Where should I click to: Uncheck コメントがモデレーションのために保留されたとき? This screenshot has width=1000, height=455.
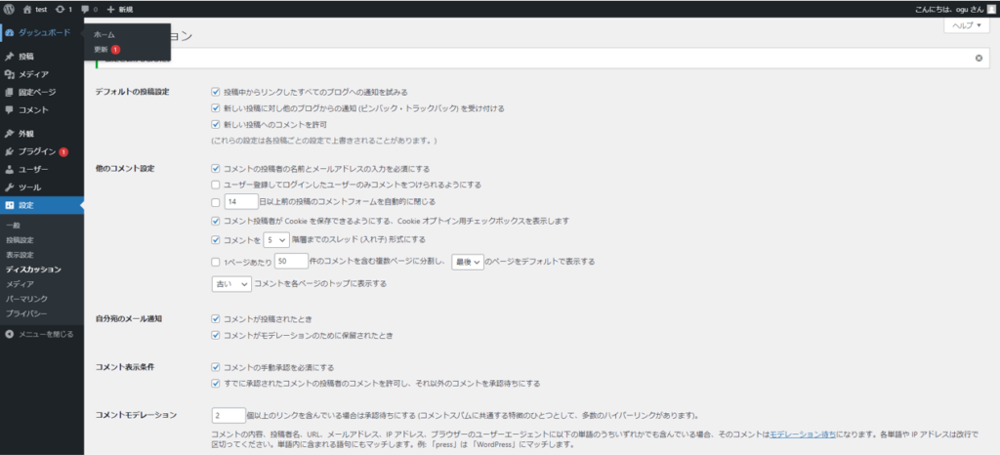pos(216,335)
